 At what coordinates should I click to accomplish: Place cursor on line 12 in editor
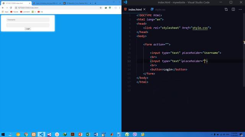pyautogui.click(x=179, y=61)
